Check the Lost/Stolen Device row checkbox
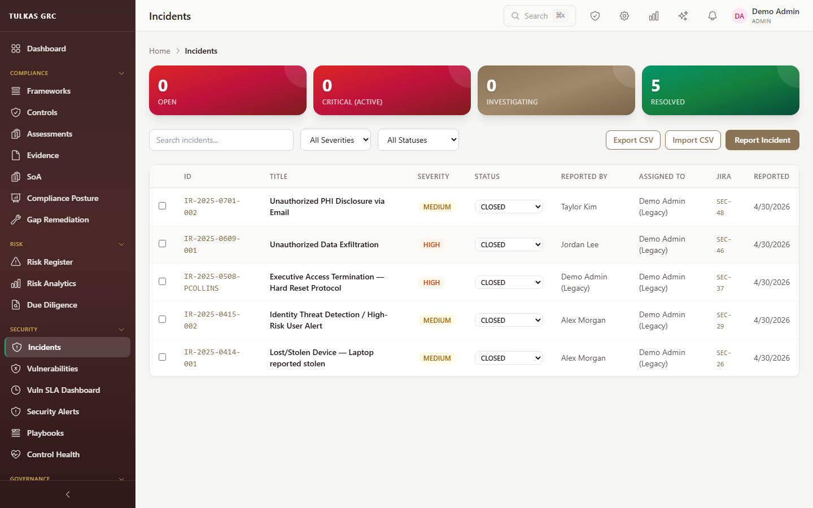This screenshot has height=508, width=813. (x=162, y=357)
